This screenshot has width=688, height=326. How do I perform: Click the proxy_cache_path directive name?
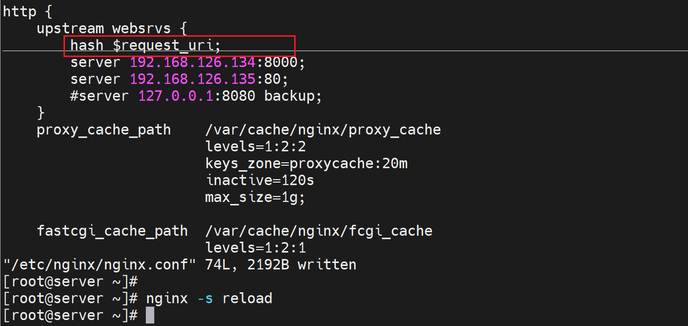click(103, 130)
